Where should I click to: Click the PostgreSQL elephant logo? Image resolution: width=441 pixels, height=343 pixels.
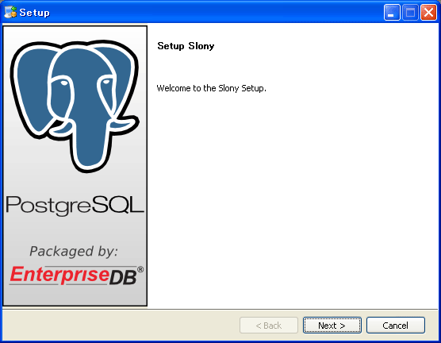75,106
